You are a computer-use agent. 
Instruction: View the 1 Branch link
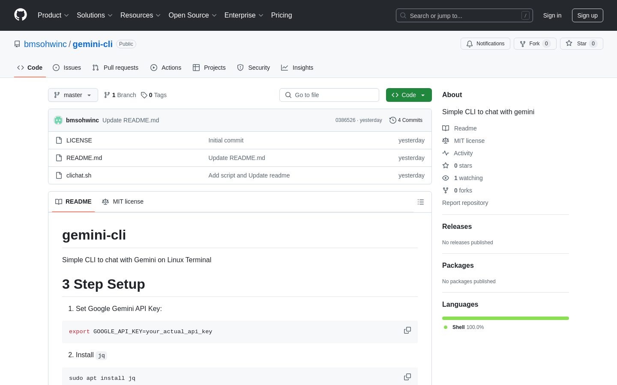click(120, 95)
